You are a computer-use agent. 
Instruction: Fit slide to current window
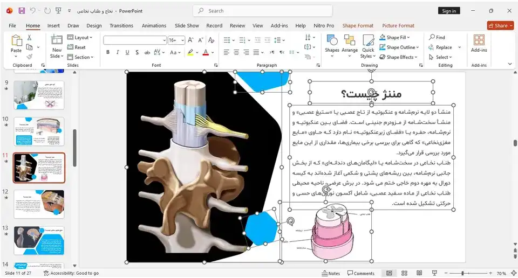tap(514, 273)
